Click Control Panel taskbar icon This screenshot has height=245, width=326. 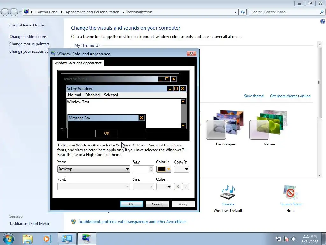tap(67, 239)
